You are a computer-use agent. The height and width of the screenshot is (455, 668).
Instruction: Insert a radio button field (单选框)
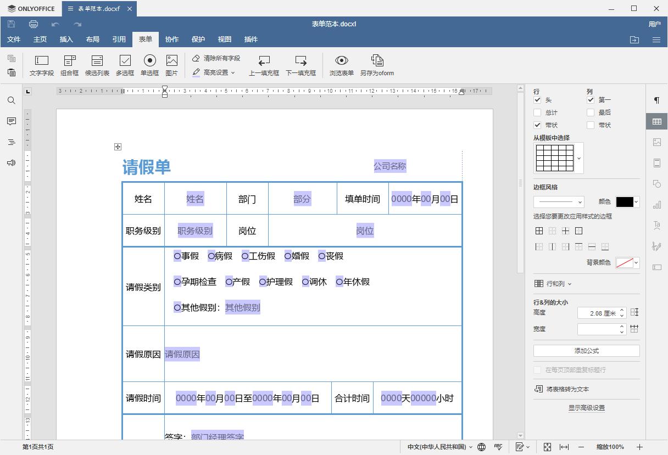tap(149, 65)
